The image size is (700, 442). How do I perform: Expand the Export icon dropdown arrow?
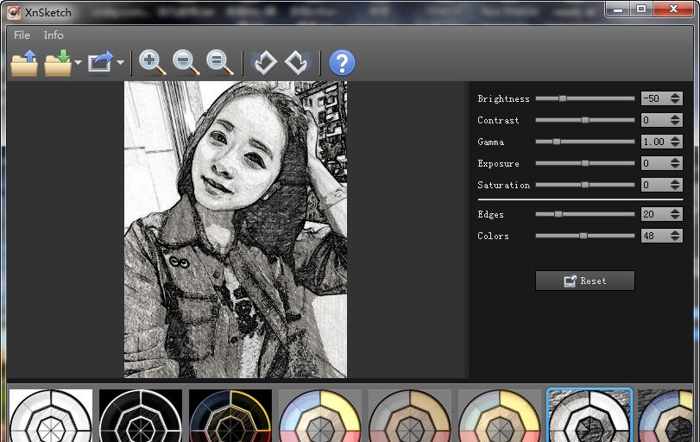(x=120, y=63)
